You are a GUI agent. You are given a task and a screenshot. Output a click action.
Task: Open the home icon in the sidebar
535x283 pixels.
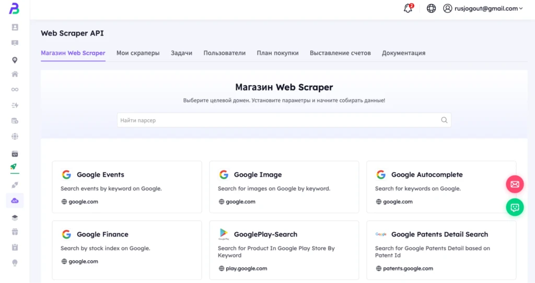[15, 74]
